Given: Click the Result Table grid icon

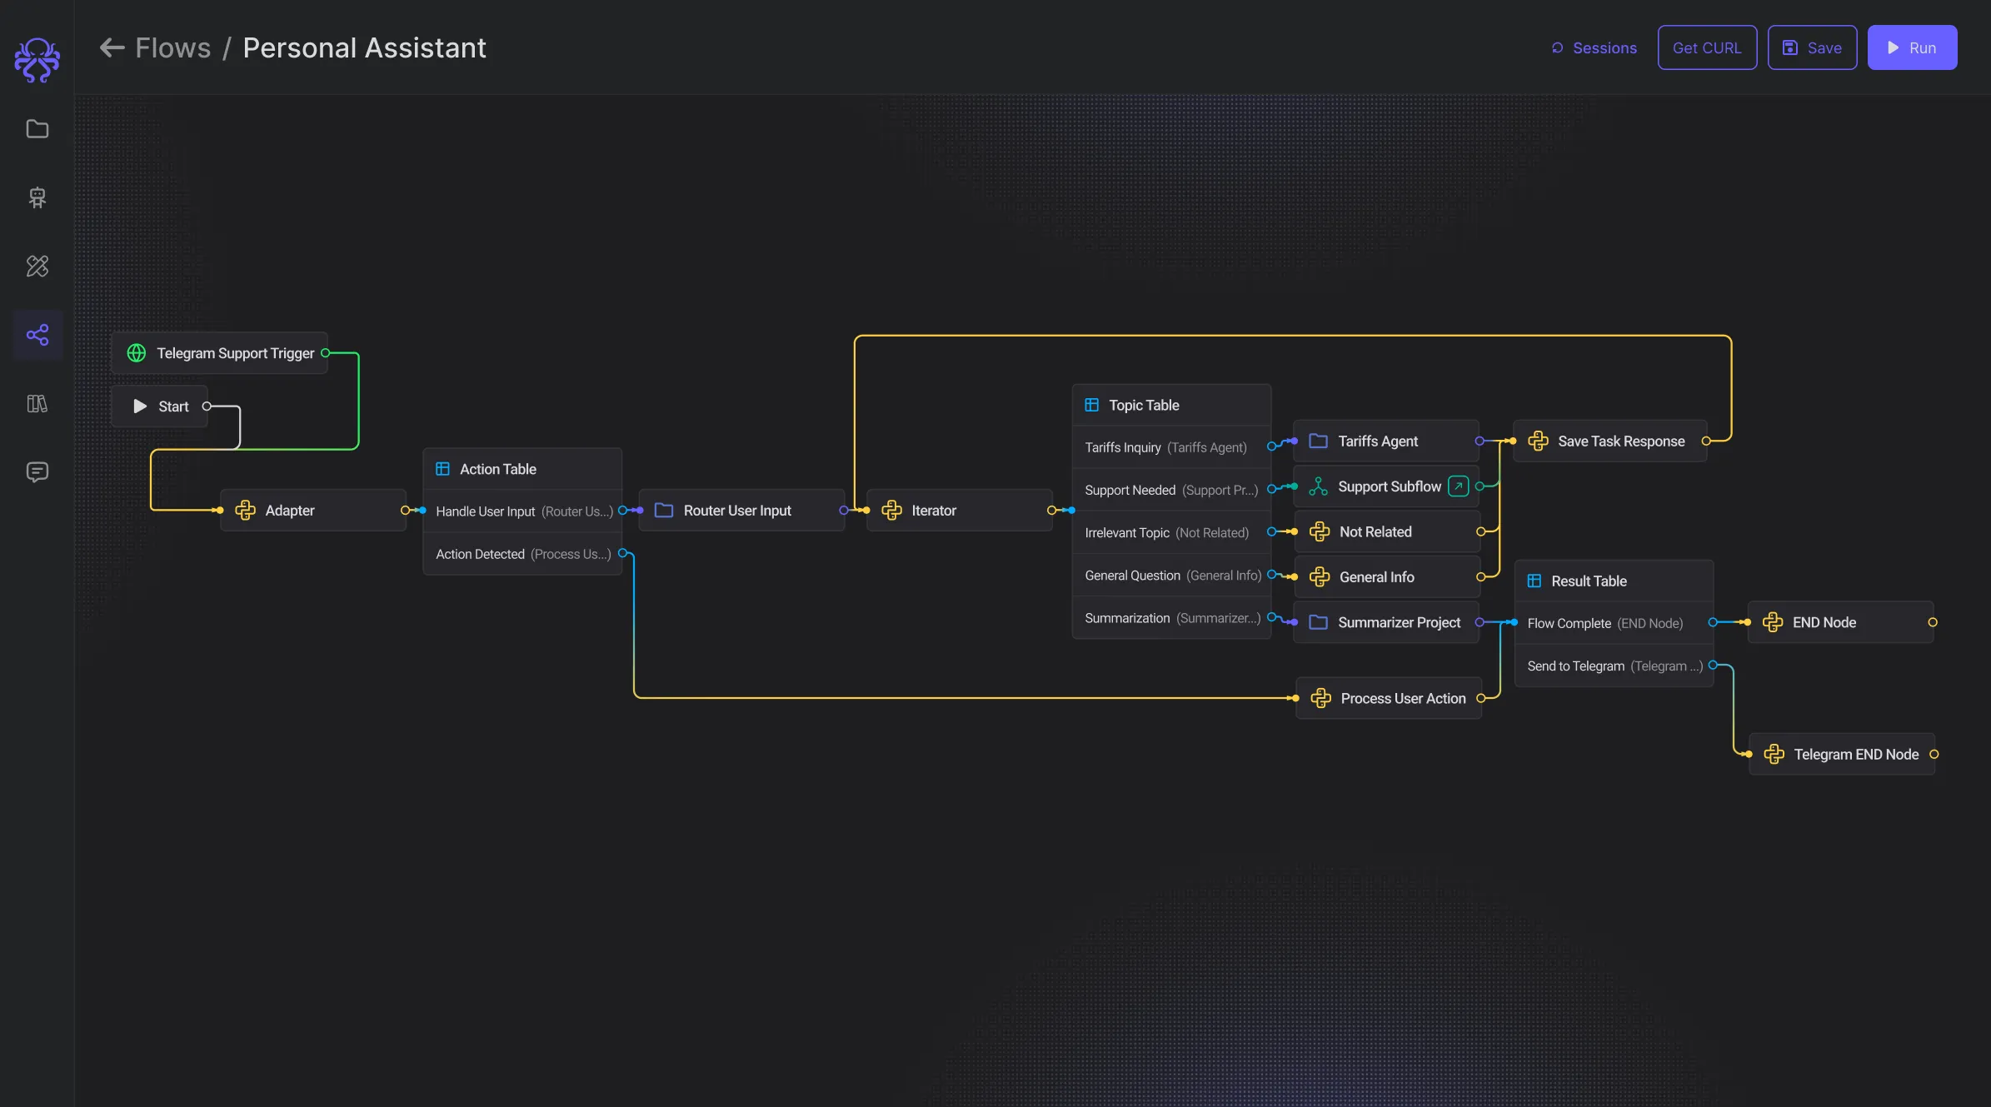Looking at the screenshot, I should (1534, 581).
